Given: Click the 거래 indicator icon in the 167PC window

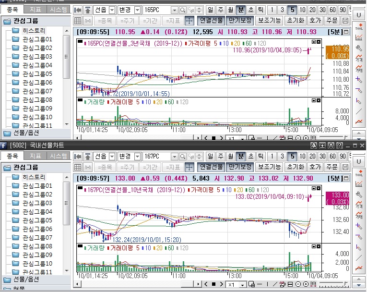Looking at the screenshot, I should click(359, 215).
